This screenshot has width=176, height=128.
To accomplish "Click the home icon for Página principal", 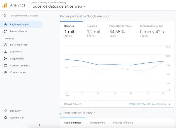I will (6, 24).
